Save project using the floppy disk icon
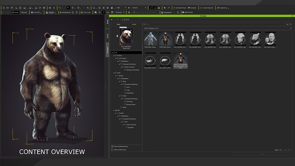Image resolution: width=295 pixels, height=166 pixels. point(12,8)
